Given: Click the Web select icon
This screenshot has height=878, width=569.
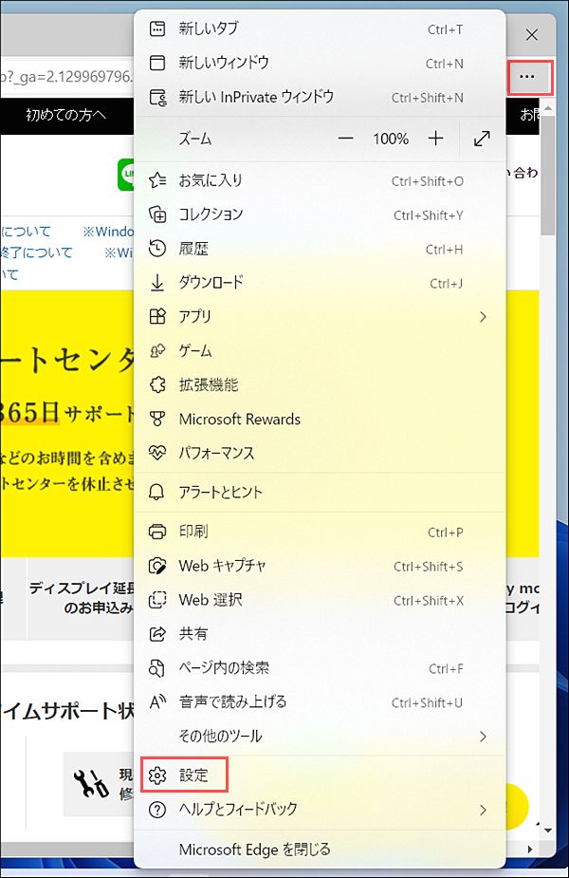Looking at the screenshot, I should click(157, 600).
